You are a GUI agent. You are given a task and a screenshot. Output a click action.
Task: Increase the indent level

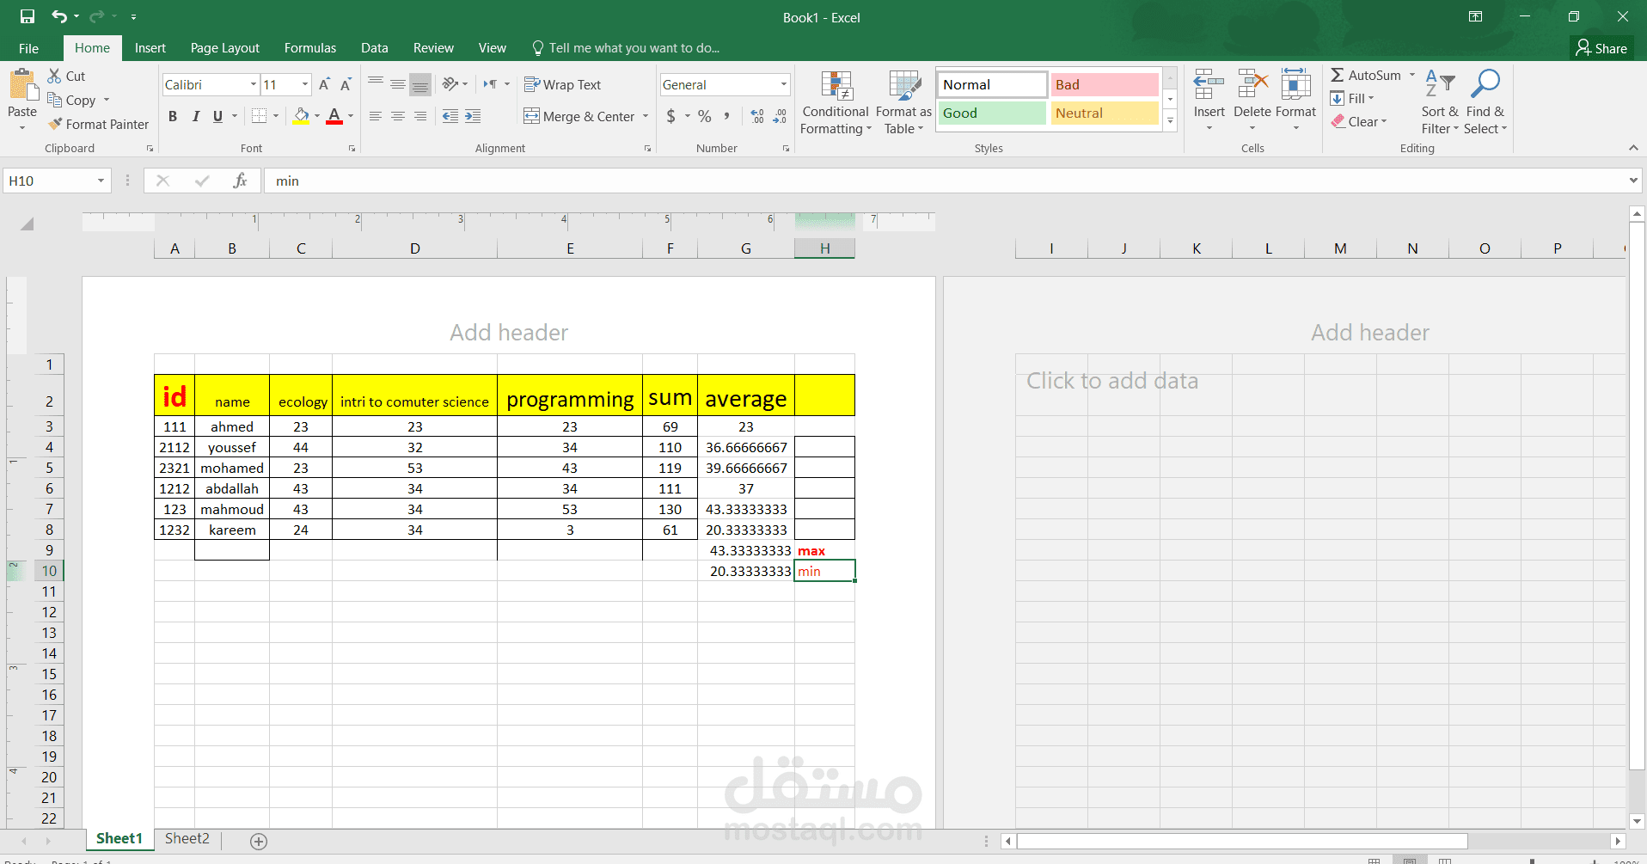pos(473,116)
